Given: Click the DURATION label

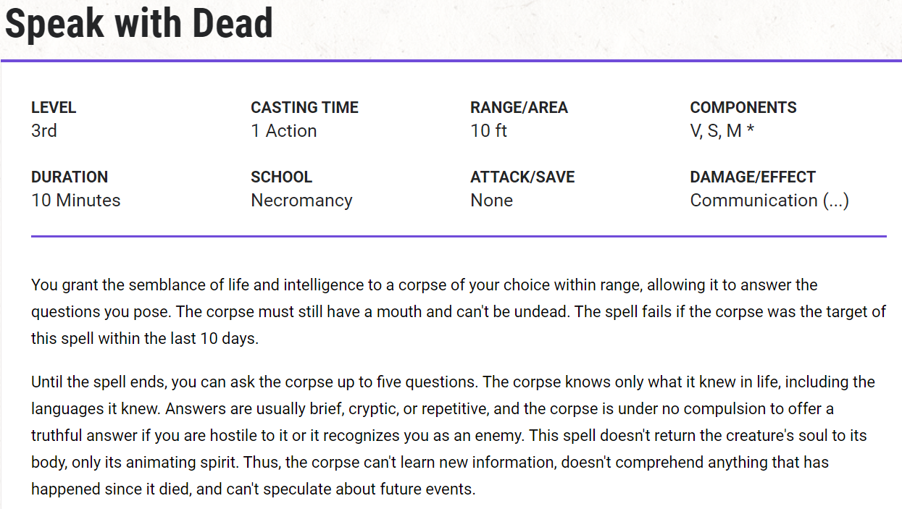Looking at the screenshot, I should click(x=70, y=177).
